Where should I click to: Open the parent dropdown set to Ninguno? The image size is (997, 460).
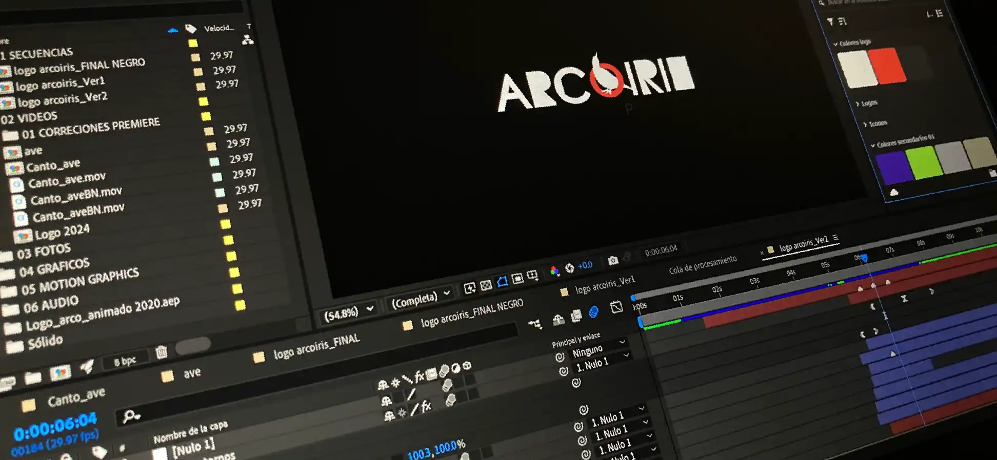[599, 348]
